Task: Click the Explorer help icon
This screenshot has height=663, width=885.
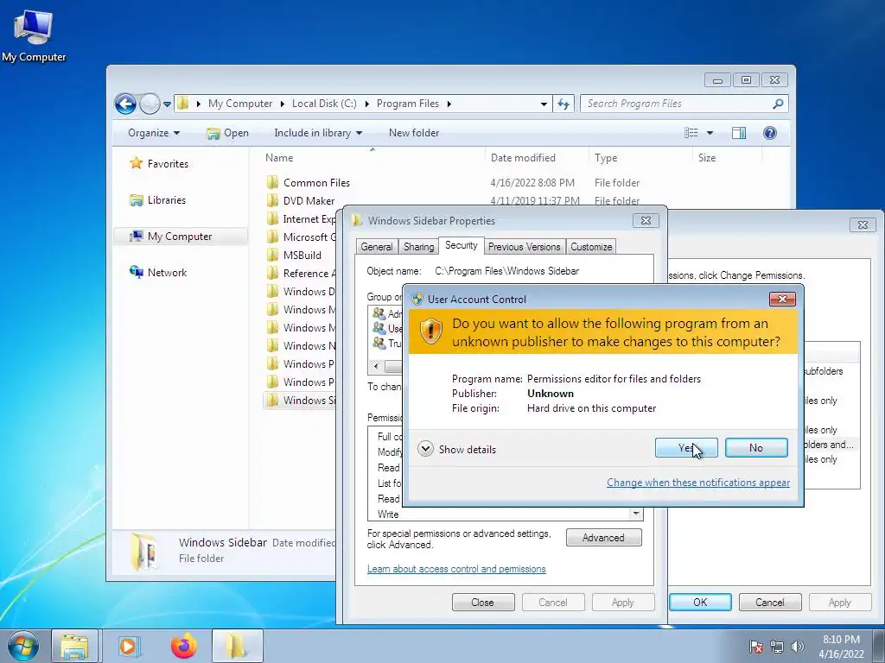Action: (770, 133)
